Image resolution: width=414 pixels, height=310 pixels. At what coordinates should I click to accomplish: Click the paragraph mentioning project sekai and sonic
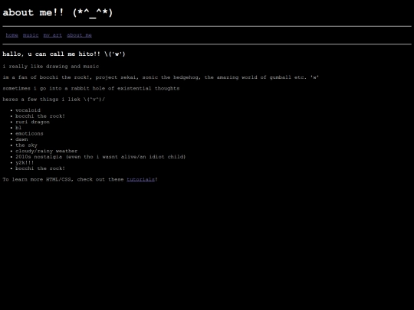point(161,77)
